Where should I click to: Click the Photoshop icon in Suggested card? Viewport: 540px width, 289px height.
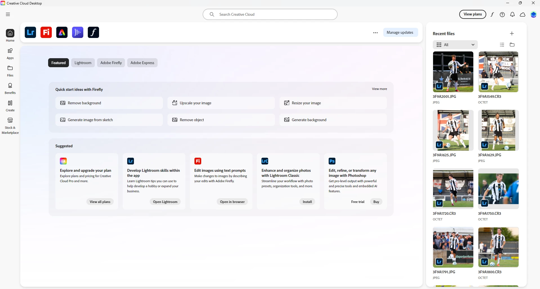332,161
